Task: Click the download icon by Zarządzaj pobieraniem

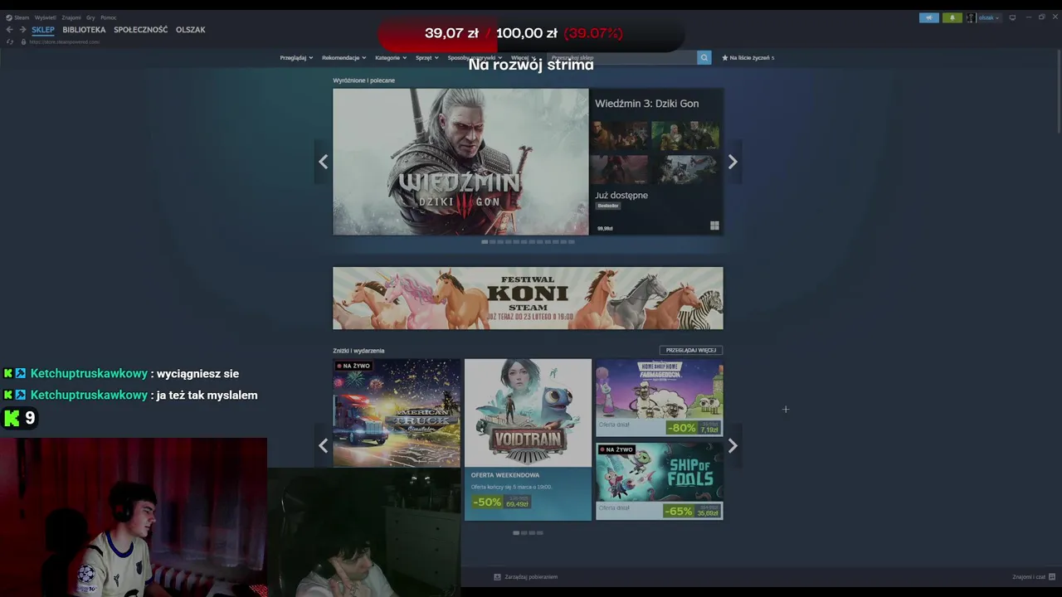Action: [x=497, y=576]
